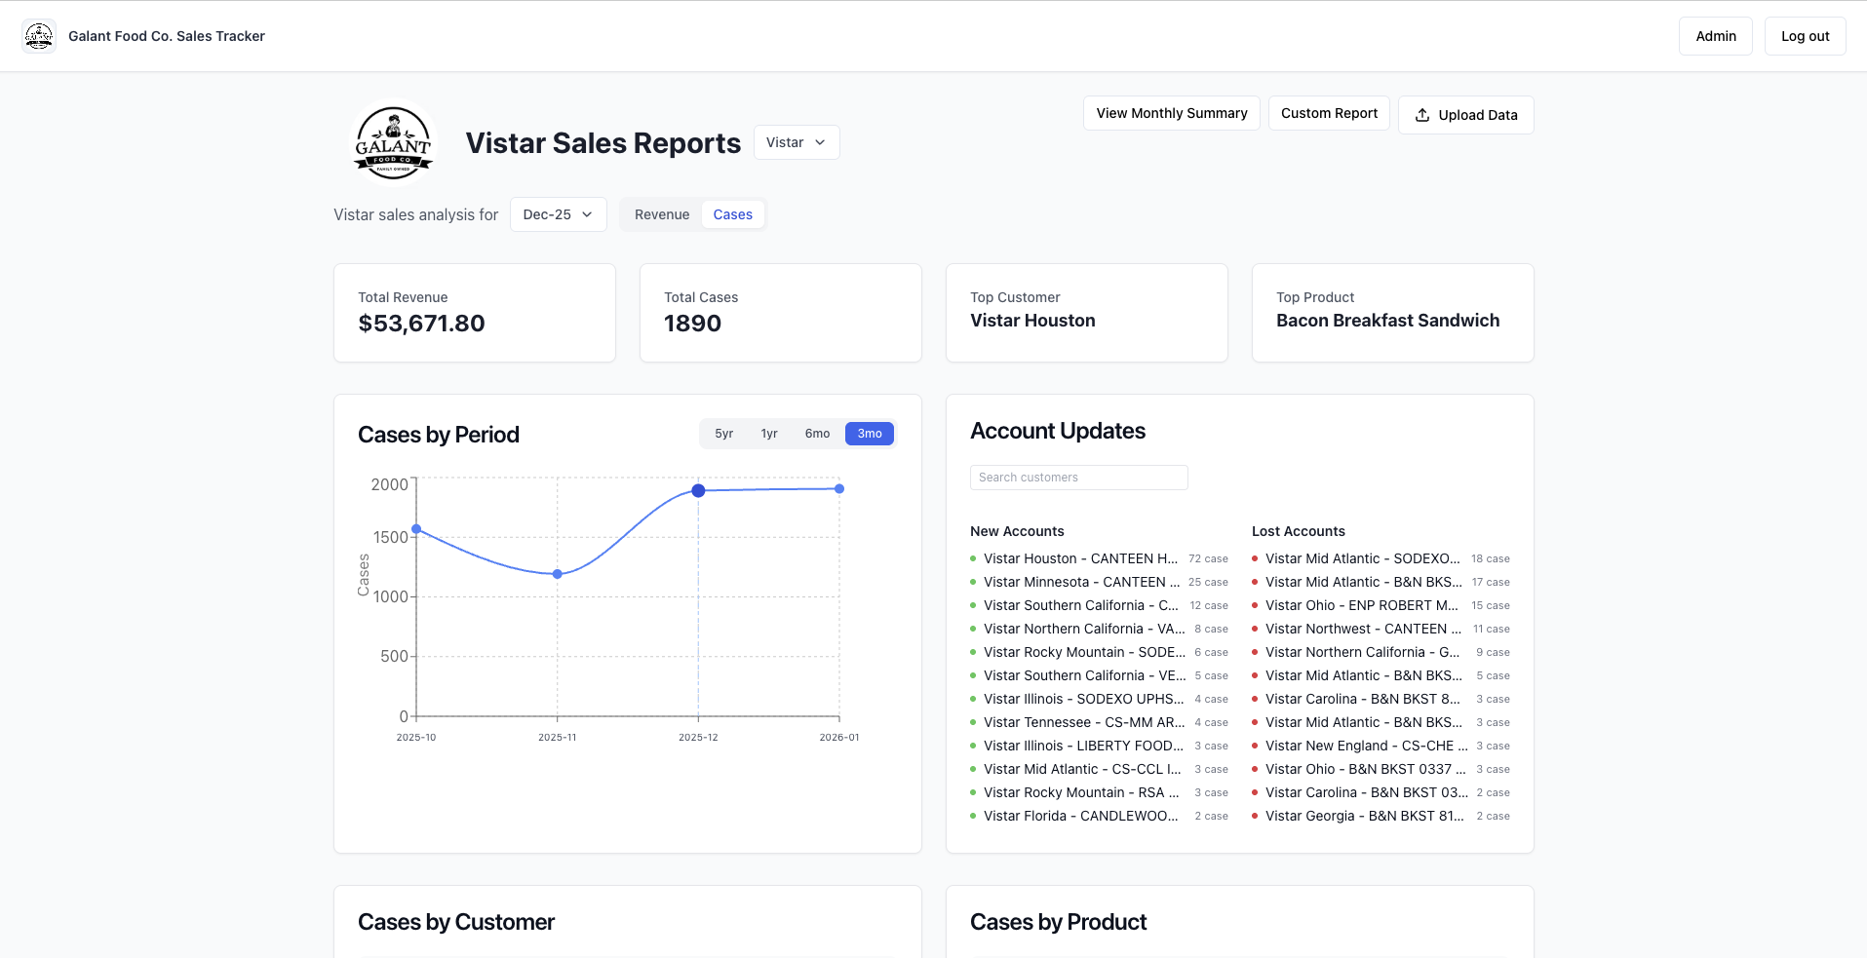Click the 2025-12 data point on chart

[x=698, y=490]
